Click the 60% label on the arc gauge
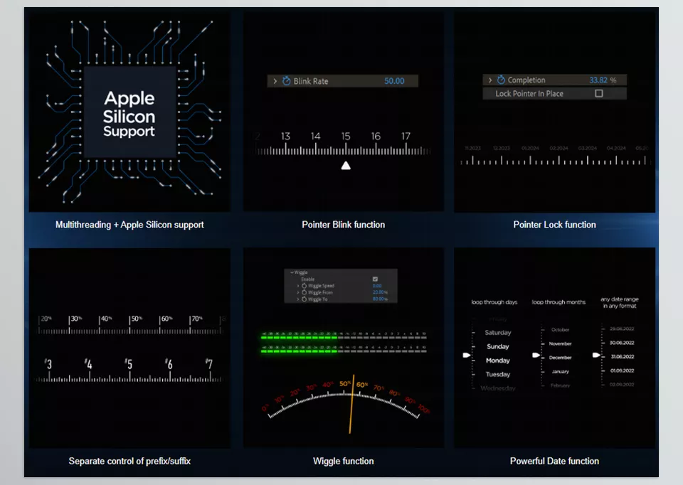This screenshot has height=485, width=683. (x=362, y=385)
